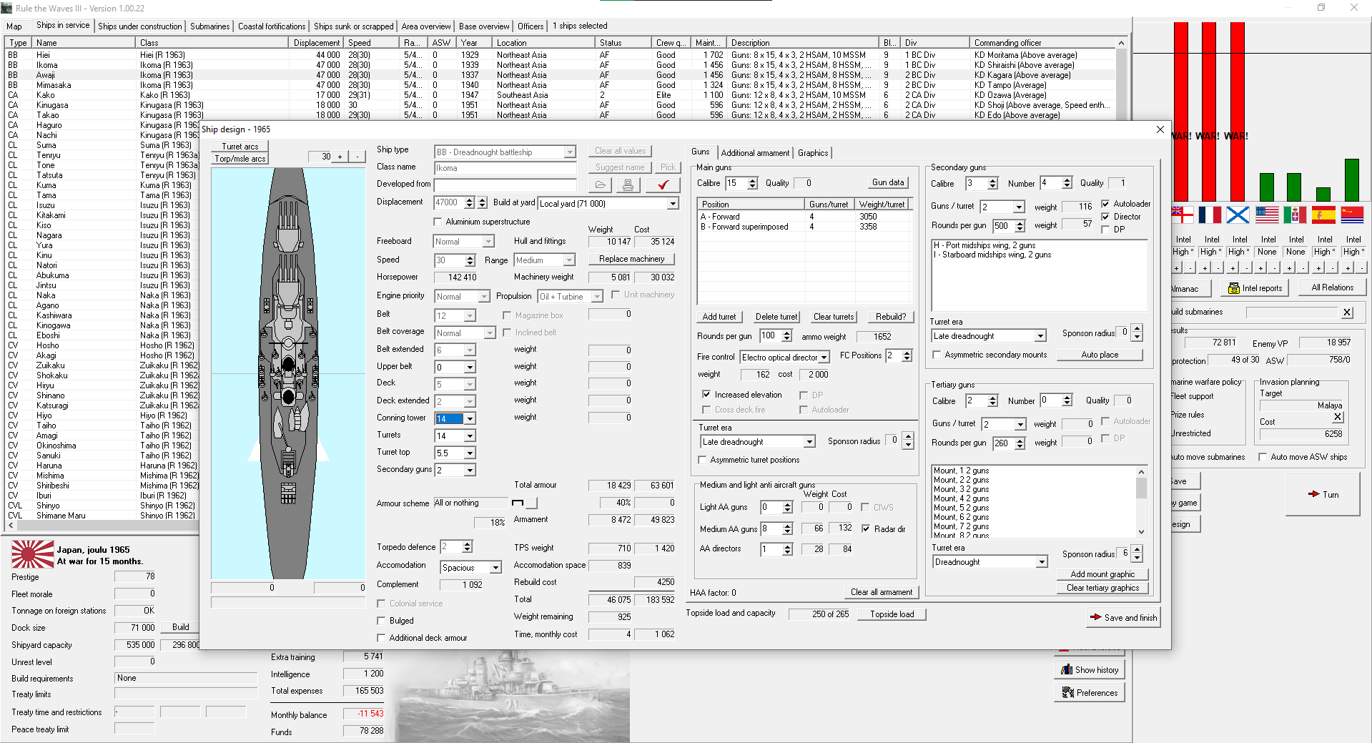Open the Accomodation dropdown

click(x=495, y=568)
